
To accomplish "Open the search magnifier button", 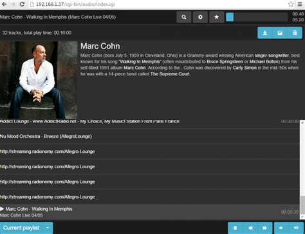I will click(x=184, y=17).
